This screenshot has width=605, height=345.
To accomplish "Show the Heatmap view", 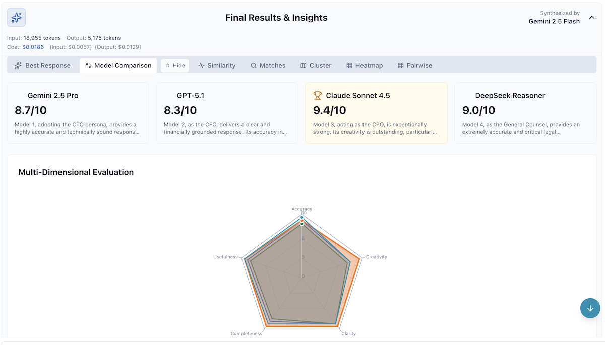I will tap(365, 65).
